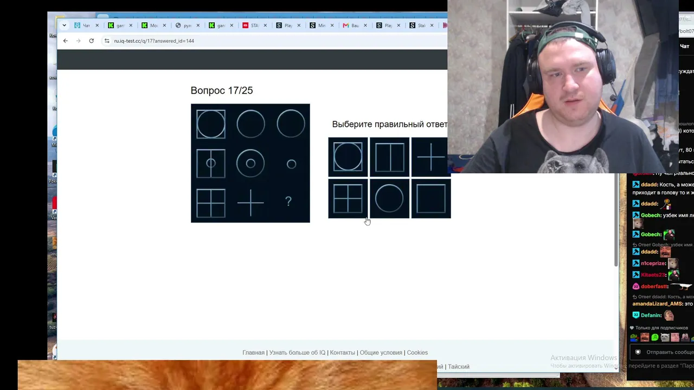
Task: Open user 'n1ceprize' in chat
Action: 653,263
